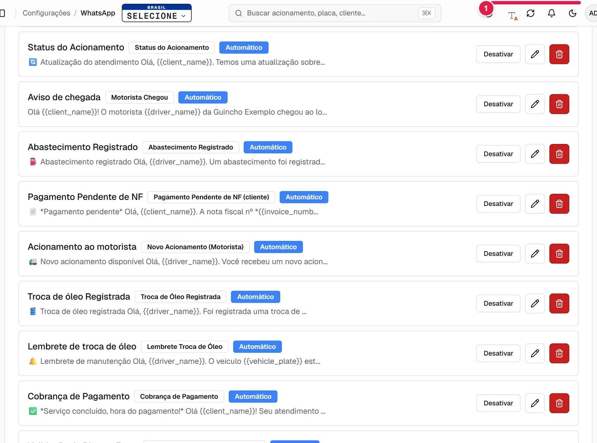Edit the Acionamento ao motorista template
Image resolution: width=597 pixels, height=443 pixels.
(x=535, y=254)
